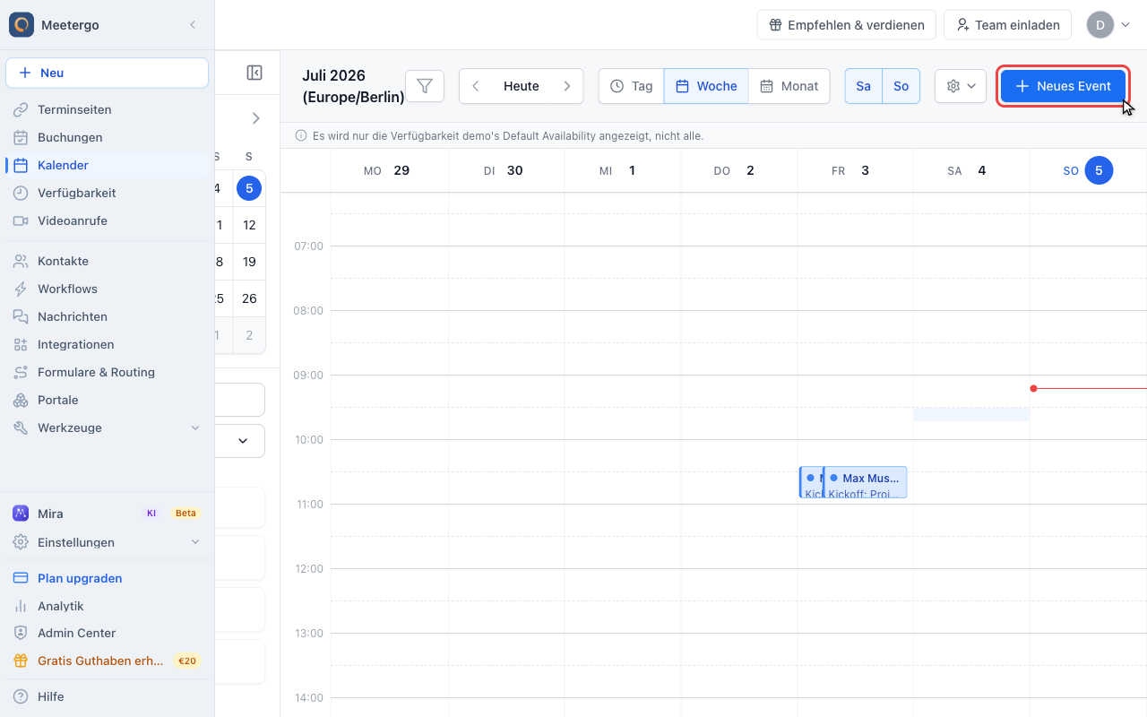Image resolution: width=1147 pixels, height=717 pixels.
Task: Open Hilfe help icon
Action: [x=21, y=696]
